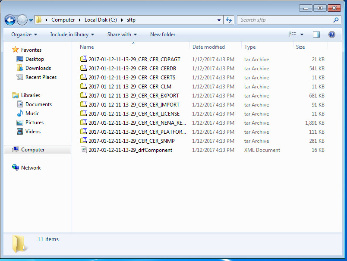Sort by Date modified column
The width and height of the screenshot is (347, 261).
208,47
